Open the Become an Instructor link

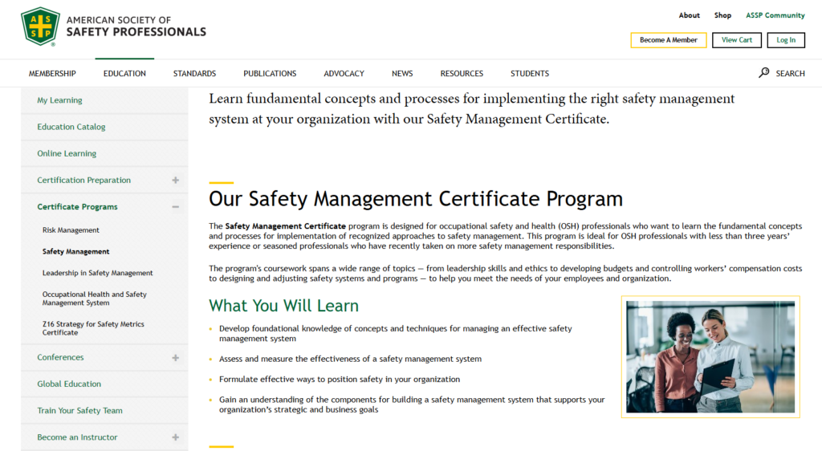click(77, 437)
